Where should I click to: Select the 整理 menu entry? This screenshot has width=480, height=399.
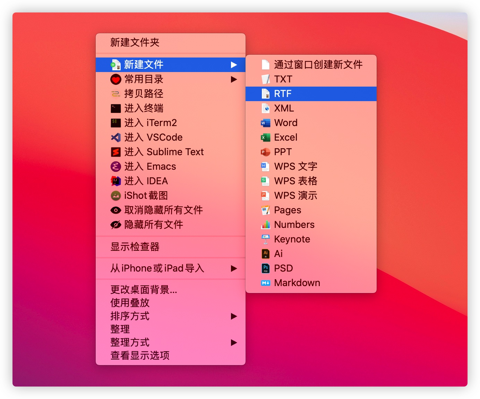point(171,329)
